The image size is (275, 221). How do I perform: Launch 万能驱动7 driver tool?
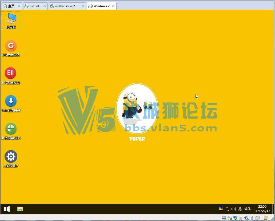click(11, 159)
